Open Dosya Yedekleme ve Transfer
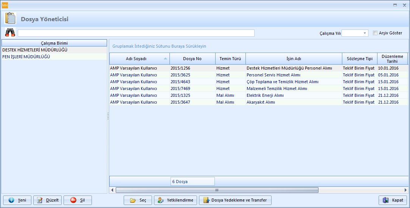 (x=235, y=200)
